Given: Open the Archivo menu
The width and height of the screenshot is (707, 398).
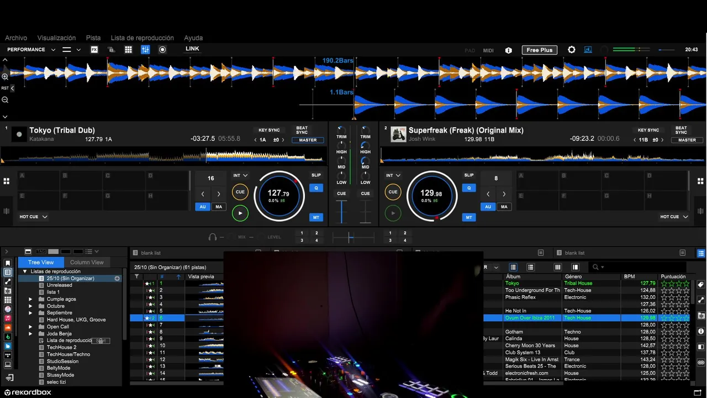Looking at the screenshot, I should click(x=16, y=38).
